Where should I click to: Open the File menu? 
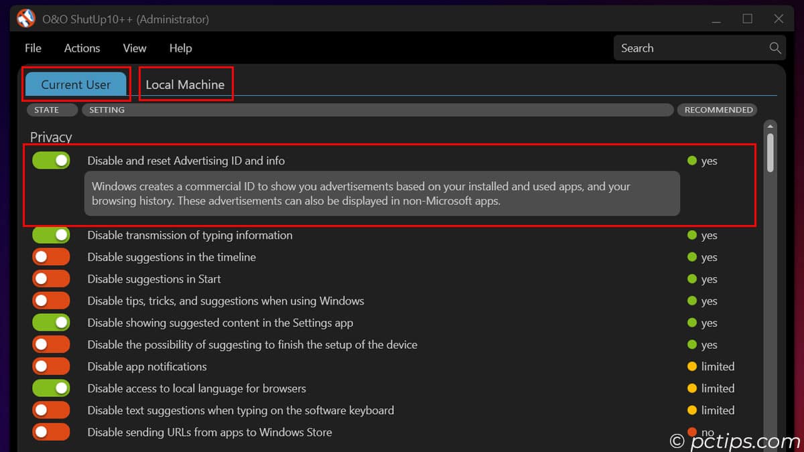tap(33, 48)
